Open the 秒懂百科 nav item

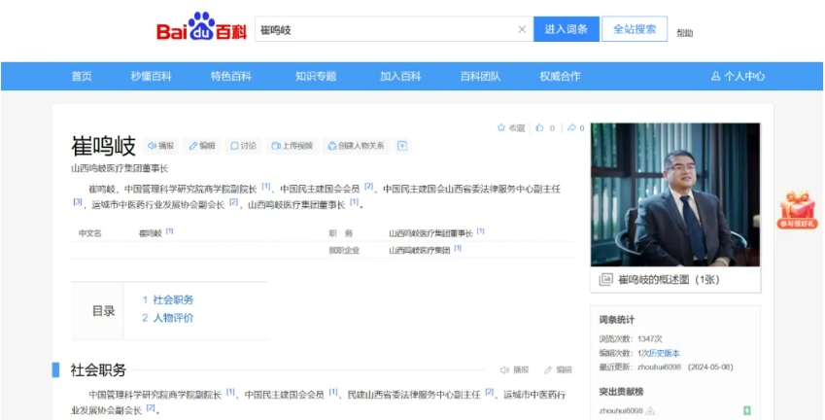click(x=152, y=76)
